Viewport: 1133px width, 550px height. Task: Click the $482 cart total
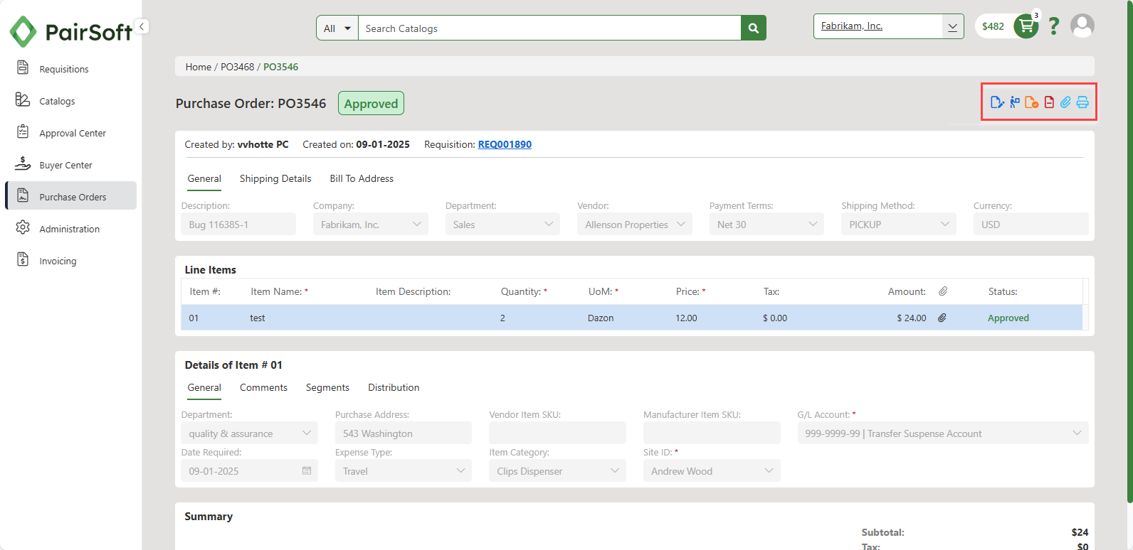point(993,26)
